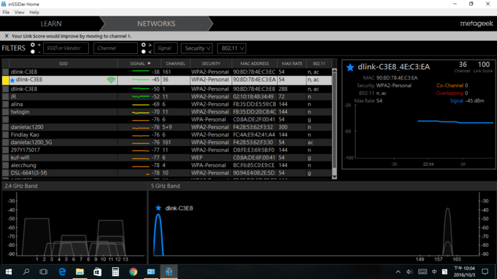Open touch keyboard from system tray
Image resolution: width=497 pixels, height=279 pixels.
point(423,271)
